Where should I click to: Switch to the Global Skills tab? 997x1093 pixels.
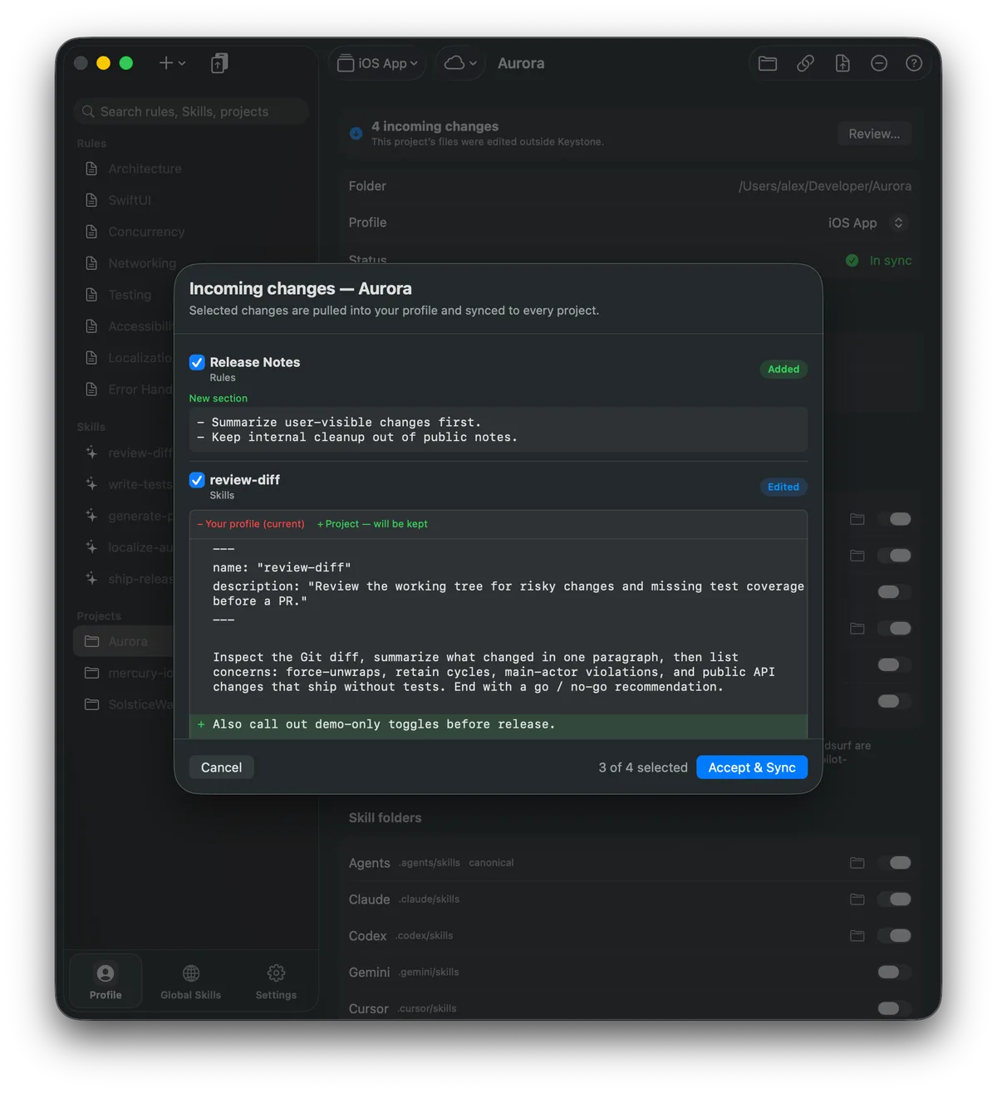[x=191, y=982]
